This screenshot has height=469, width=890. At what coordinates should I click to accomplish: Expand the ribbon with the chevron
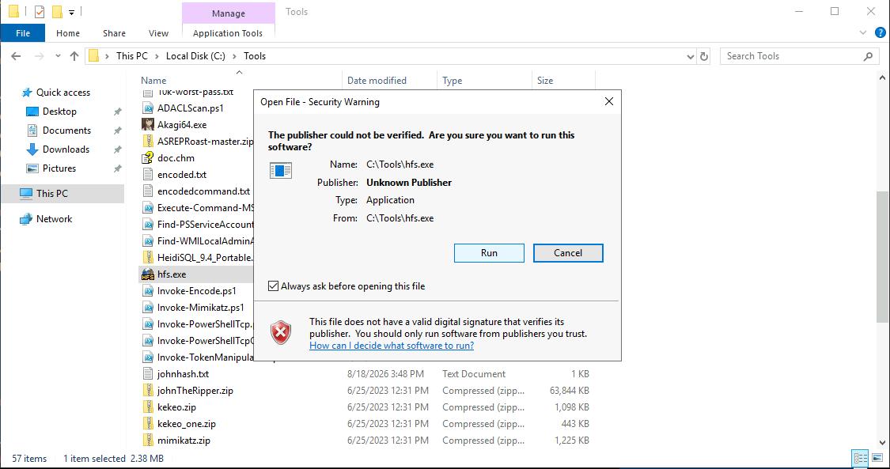pos(863,33)
